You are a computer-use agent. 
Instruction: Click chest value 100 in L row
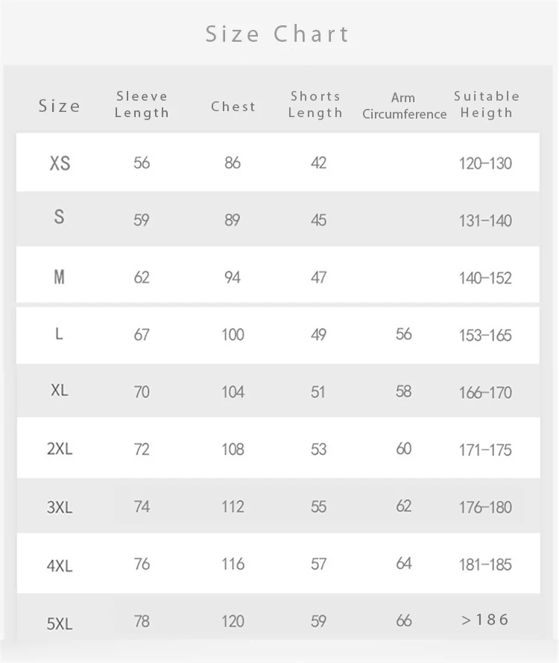point(233,335)
